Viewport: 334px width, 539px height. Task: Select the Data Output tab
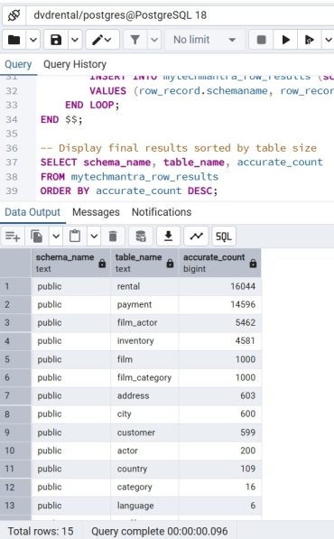click(32, 212)
